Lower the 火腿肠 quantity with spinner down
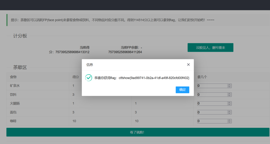 [229, 105]
